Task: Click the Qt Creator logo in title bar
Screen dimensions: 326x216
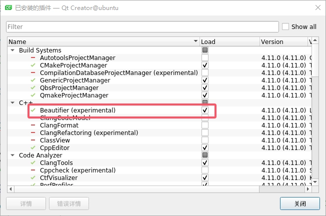Action: click(x=8, y=7)
